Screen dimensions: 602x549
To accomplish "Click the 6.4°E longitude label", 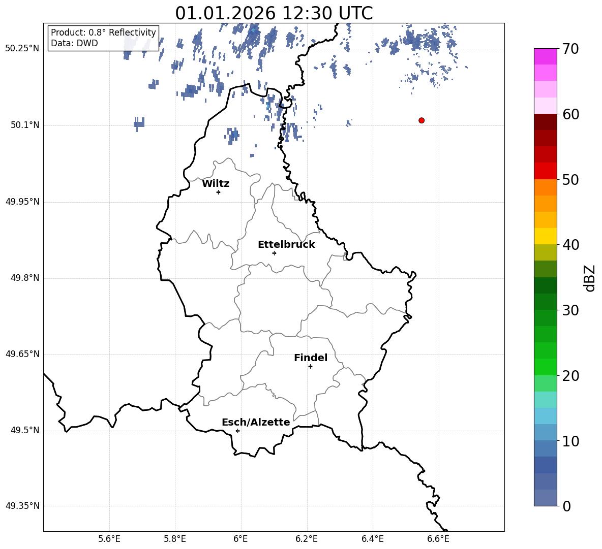I will [372, 539].
